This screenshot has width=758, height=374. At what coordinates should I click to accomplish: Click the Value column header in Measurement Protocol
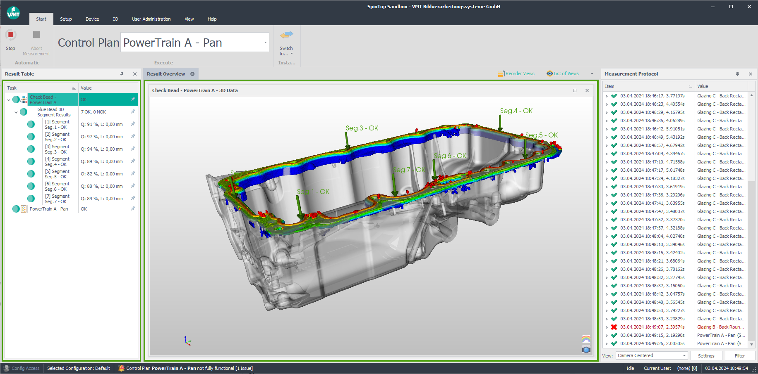coord(722,86)
